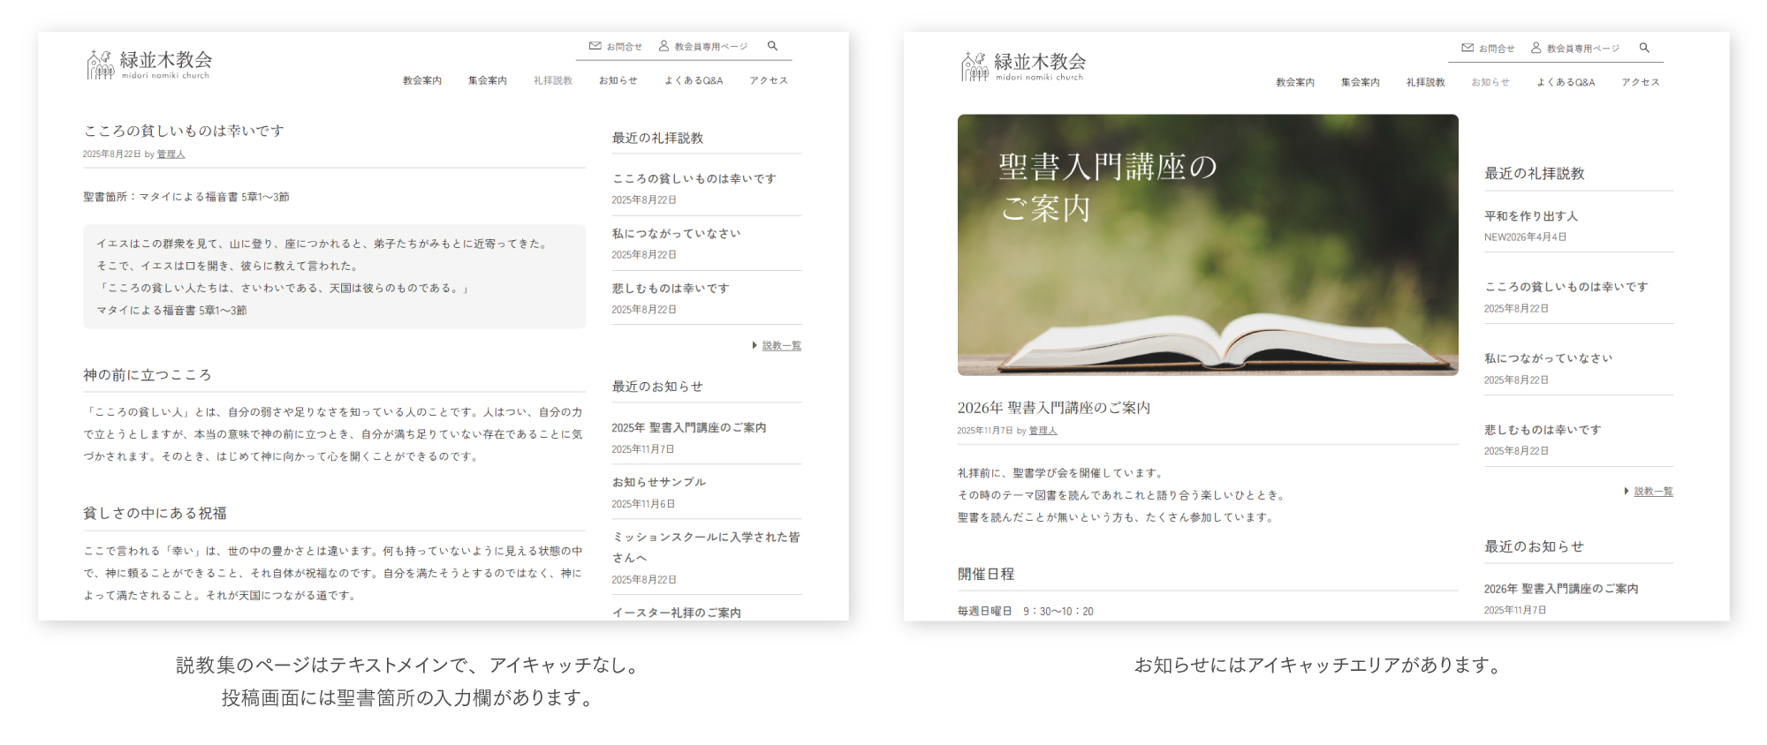Click the search magnifier icon in right page header
This screenshot has height=745, width=1767.
pos(1644,48)
